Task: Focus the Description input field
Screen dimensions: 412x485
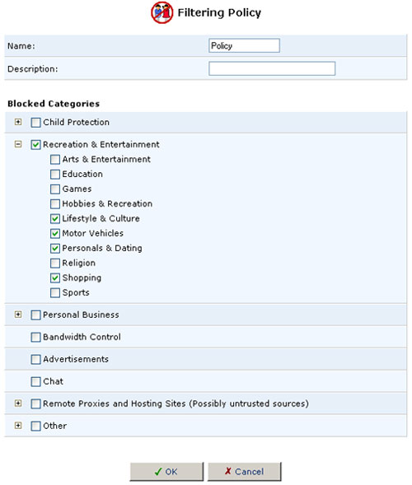Action: pyautogui.click(x=272, y=68)
